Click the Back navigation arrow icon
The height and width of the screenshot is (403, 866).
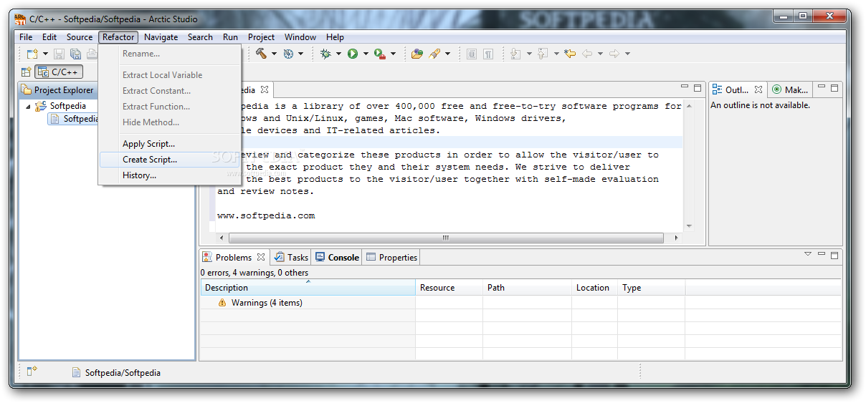point(587,54)
